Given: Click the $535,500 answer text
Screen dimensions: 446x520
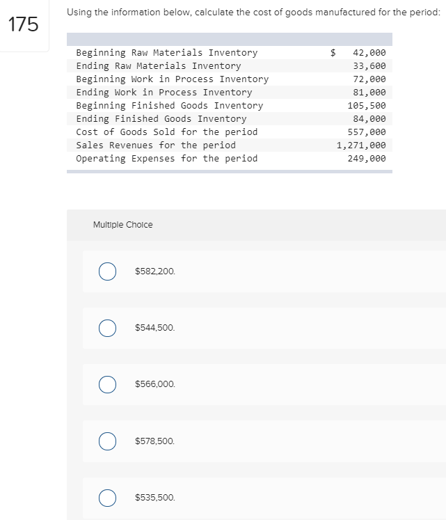Looking at the screenshot, I should click(x=154, y=498).
